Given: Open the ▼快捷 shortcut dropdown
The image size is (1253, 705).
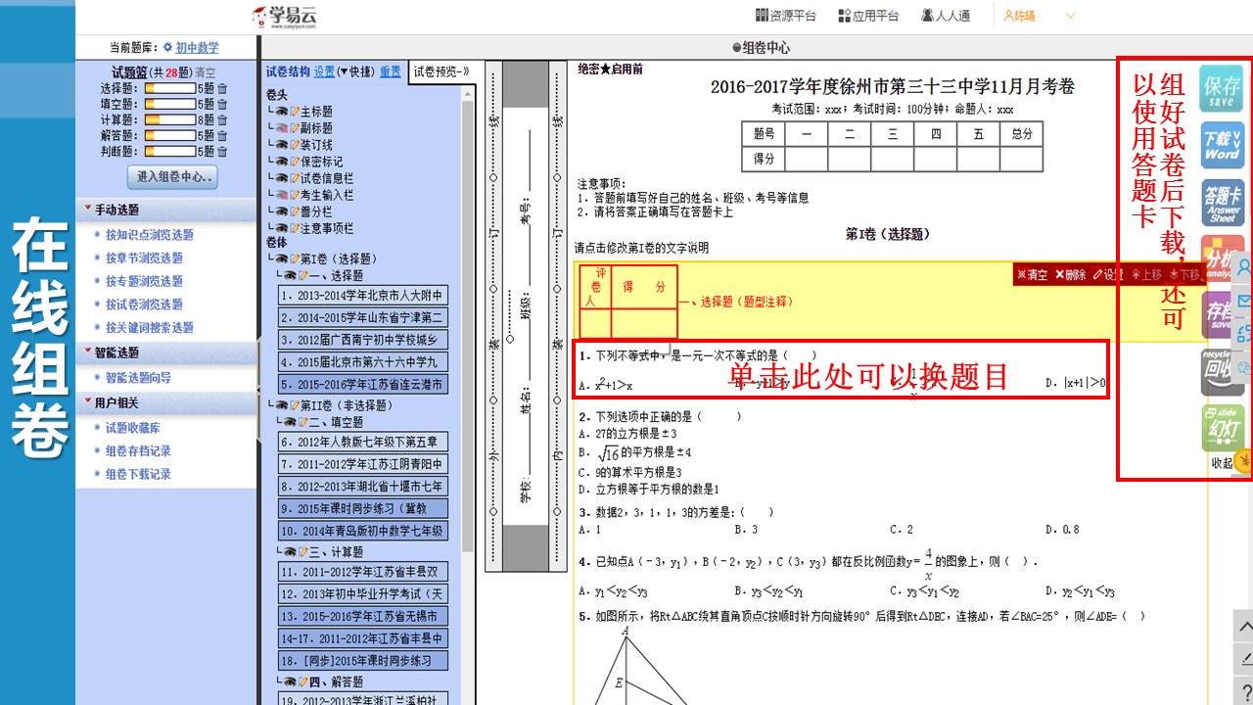Looking at the screenshot, I should (x=355, y=71).
